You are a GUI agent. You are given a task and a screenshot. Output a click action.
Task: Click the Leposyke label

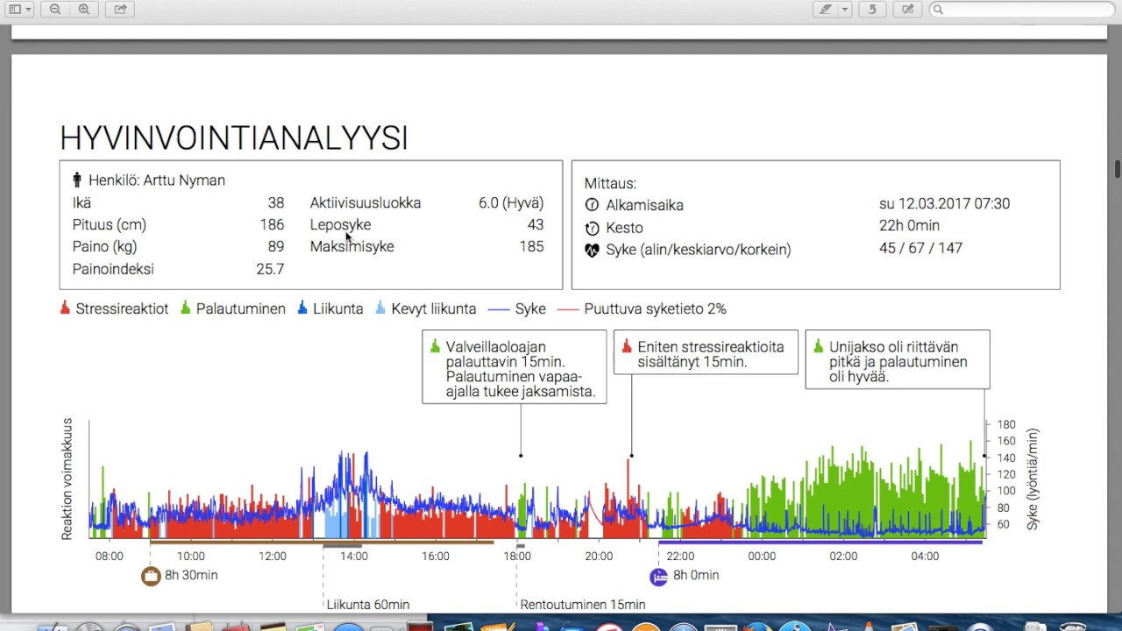pos(340,225)
